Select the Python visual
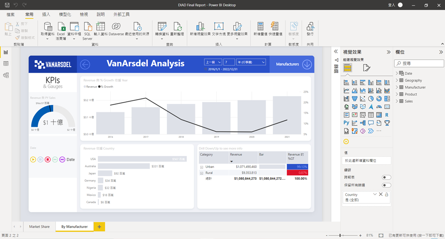Image resolution: width=445 pixels, height=239 pixels. pos(346,123)
